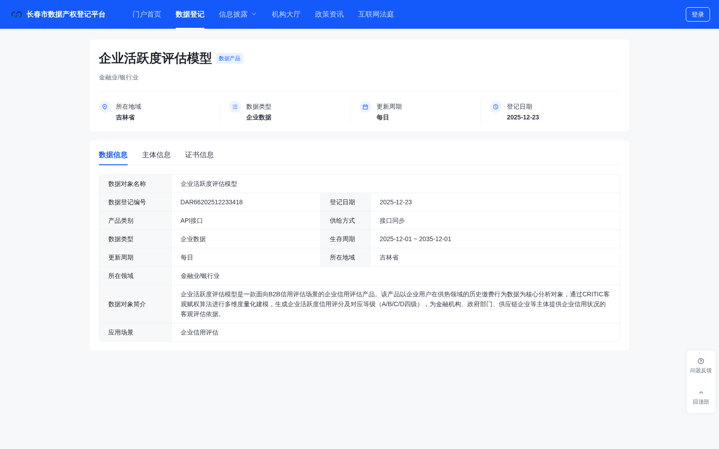Click the 登录 button

698,14
